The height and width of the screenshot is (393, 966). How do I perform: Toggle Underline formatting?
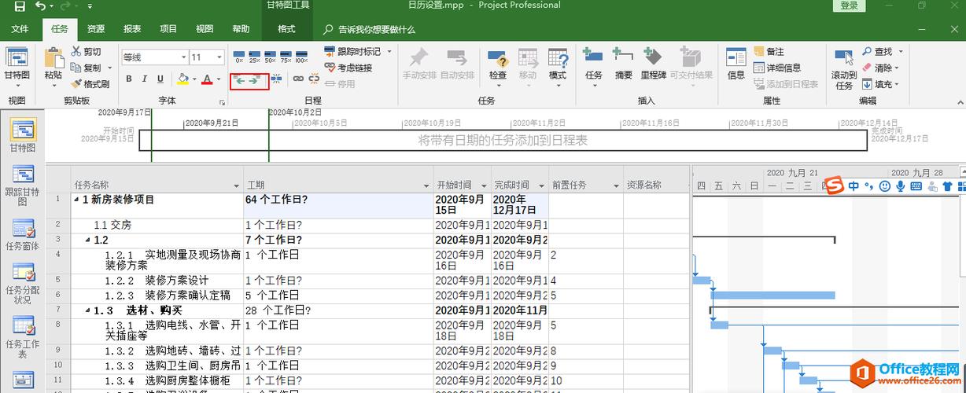coord(160,79)
